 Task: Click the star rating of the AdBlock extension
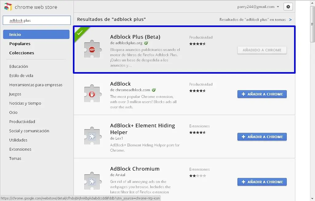pos(198,91)
